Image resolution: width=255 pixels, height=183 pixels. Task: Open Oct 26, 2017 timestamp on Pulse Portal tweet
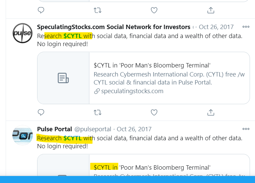(134, 129)
